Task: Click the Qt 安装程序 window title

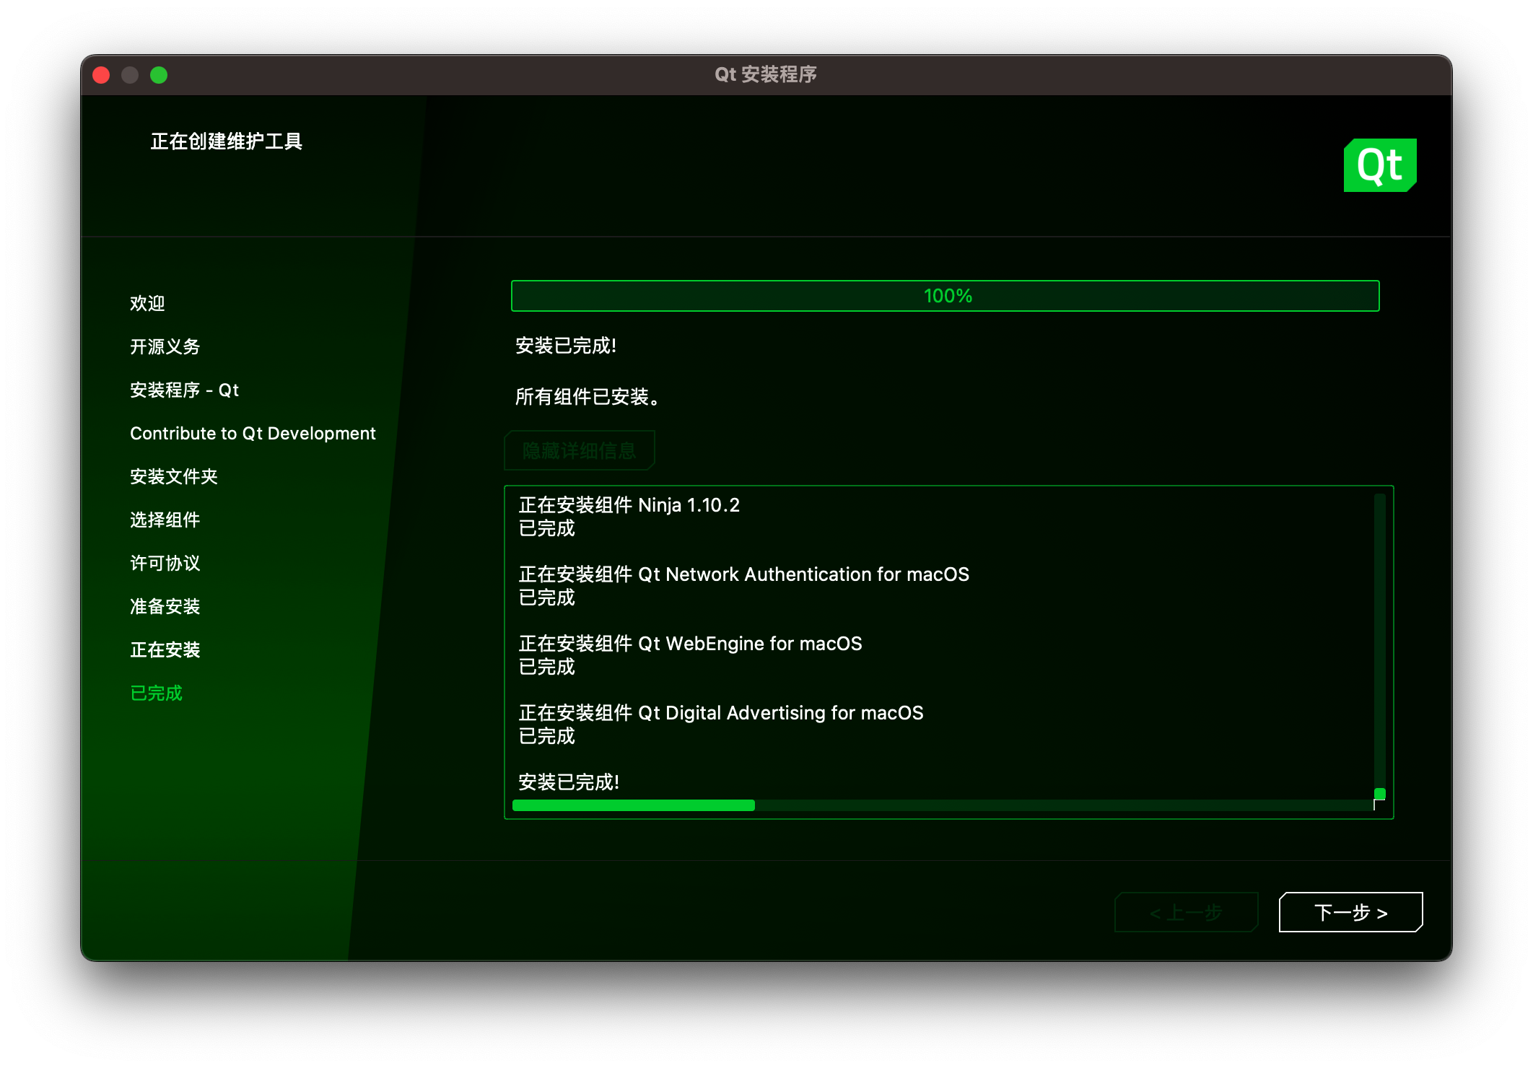Action: pyautogui.click(x=765, y=74)
